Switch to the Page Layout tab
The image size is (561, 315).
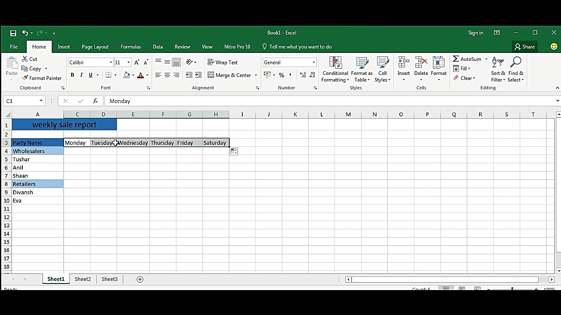[x=95, y=47]
